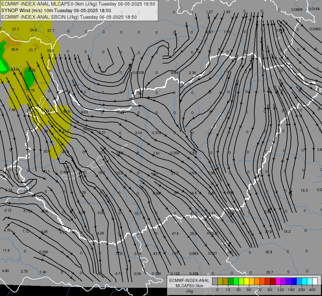Click the map value 21.7

pyautogui.click(x=33, y=50)
